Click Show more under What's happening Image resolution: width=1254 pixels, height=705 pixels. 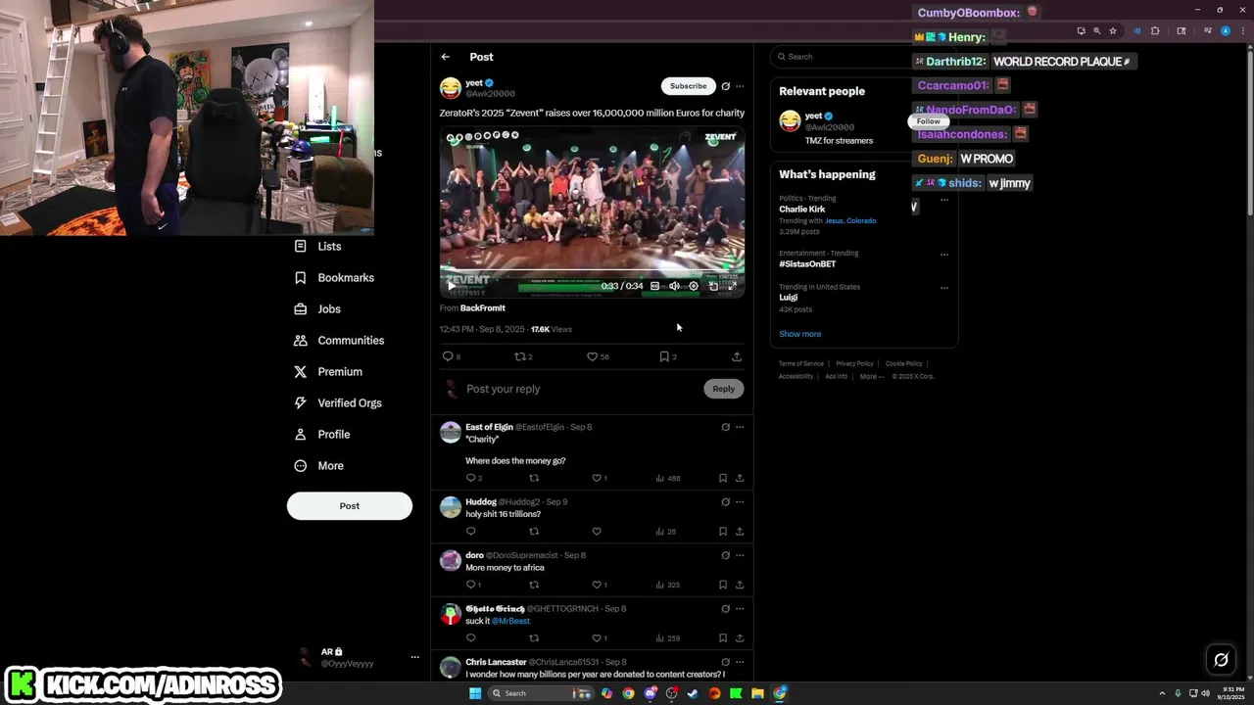(800, 334)
